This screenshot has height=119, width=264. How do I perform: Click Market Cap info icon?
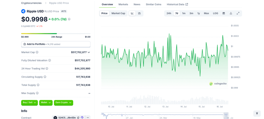click(37, 52)
